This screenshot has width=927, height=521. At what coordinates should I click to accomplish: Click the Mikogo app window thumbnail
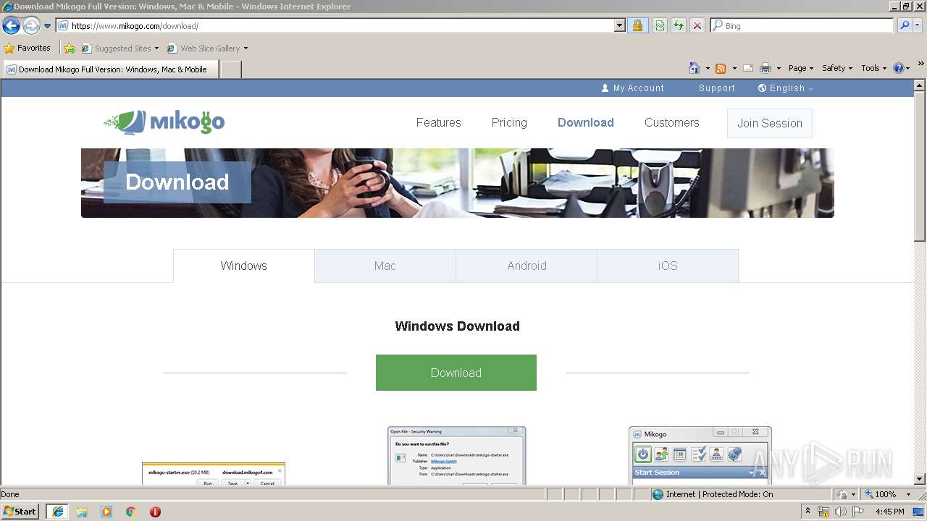[700, 456]
